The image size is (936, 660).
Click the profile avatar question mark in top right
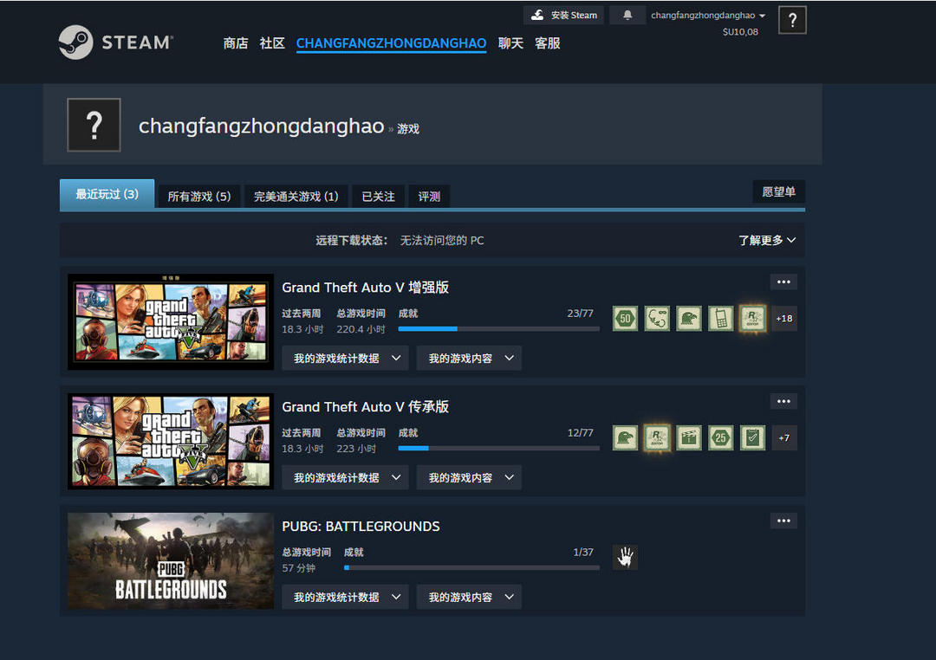(x=792, y=20)
